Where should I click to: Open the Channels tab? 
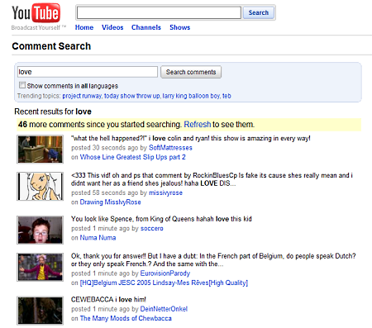click(x=146, y=27)
